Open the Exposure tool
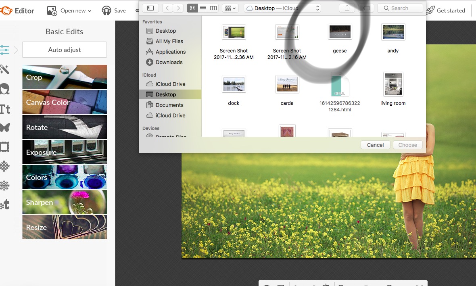 (x=65, y=152)
